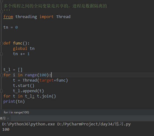Click the for i in range(100) breadcrumb
Screen dimensions: 154x136
16,112
